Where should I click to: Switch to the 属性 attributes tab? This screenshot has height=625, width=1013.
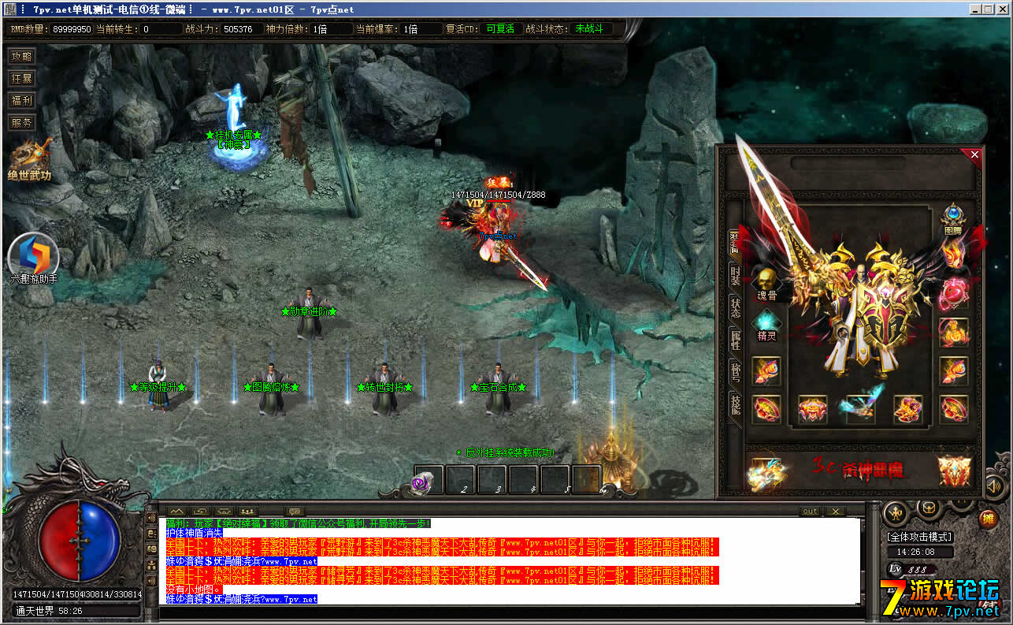click(735, 340)
